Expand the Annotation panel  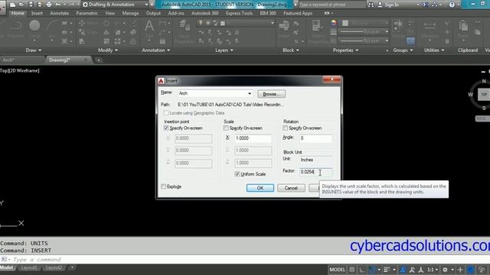point(155,50)
